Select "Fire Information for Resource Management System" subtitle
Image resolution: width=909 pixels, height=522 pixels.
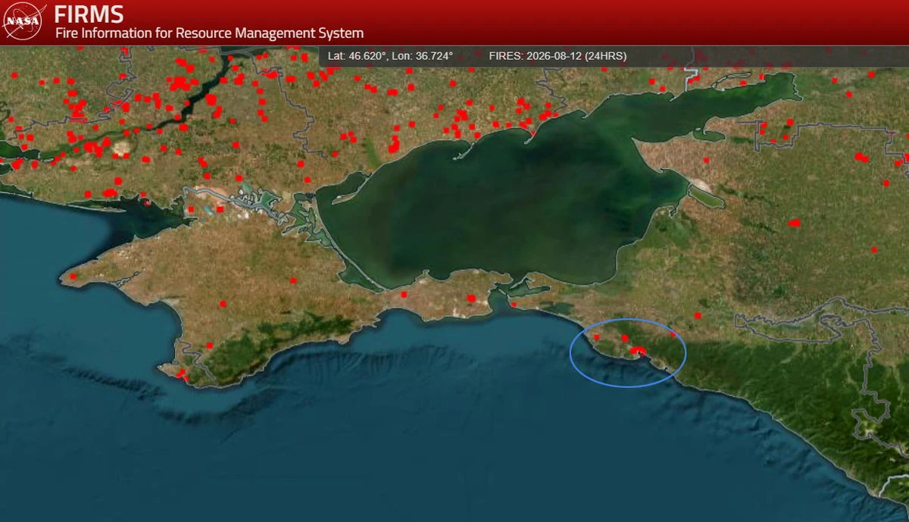pyautogui.click(x=209, y=33)
